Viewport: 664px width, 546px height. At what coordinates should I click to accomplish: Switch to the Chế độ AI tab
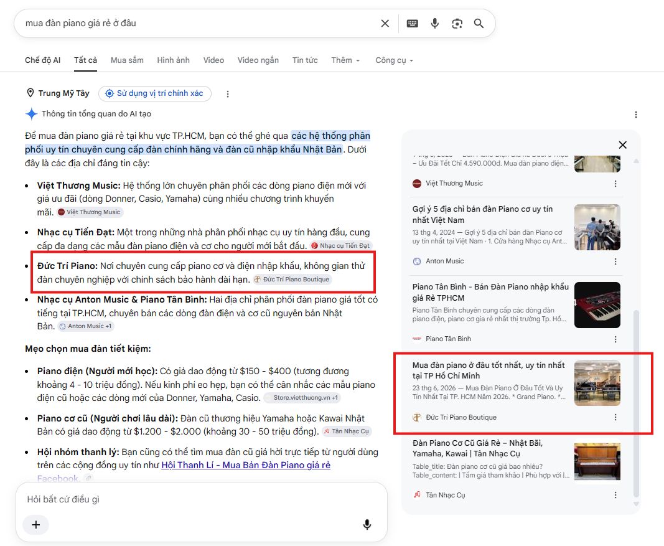tap(42, 60)
